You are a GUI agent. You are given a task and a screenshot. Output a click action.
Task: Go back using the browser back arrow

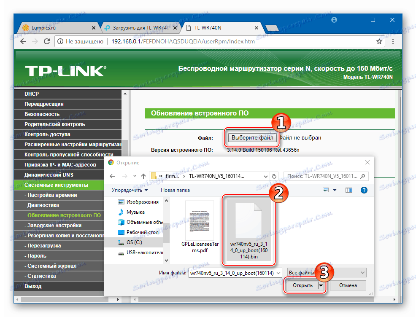tap(23, 41)
